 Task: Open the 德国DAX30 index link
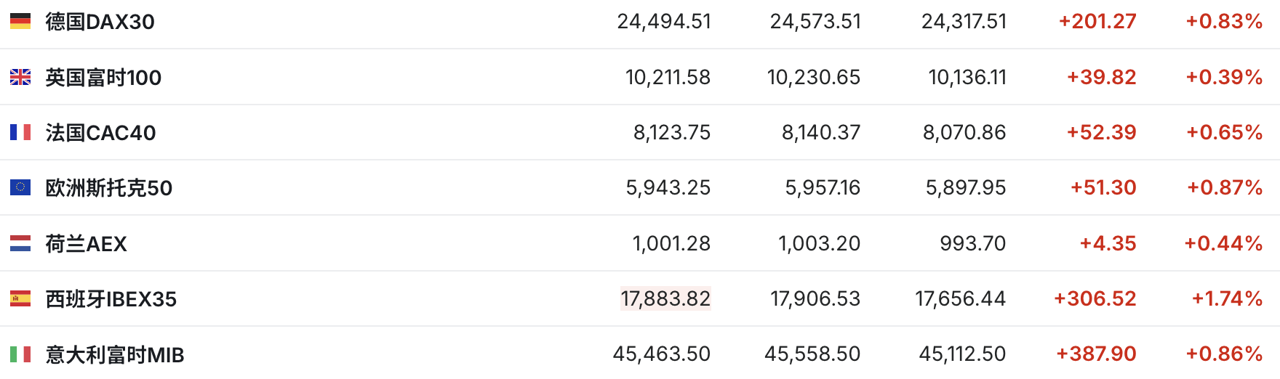click(x=100, y=22)
